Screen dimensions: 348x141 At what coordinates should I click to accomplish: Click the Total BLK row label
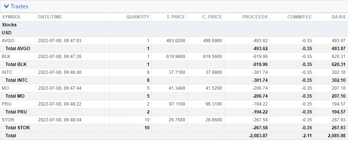tap(16, 64)
